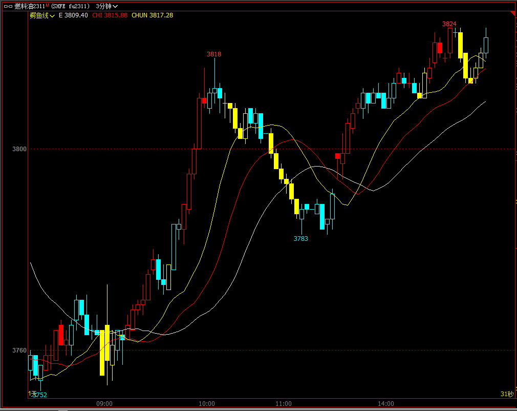Click the (SHFE fu2311) contract code
Image resolution: width=517 pixels, height=411 pixels.
pos(71,6)
